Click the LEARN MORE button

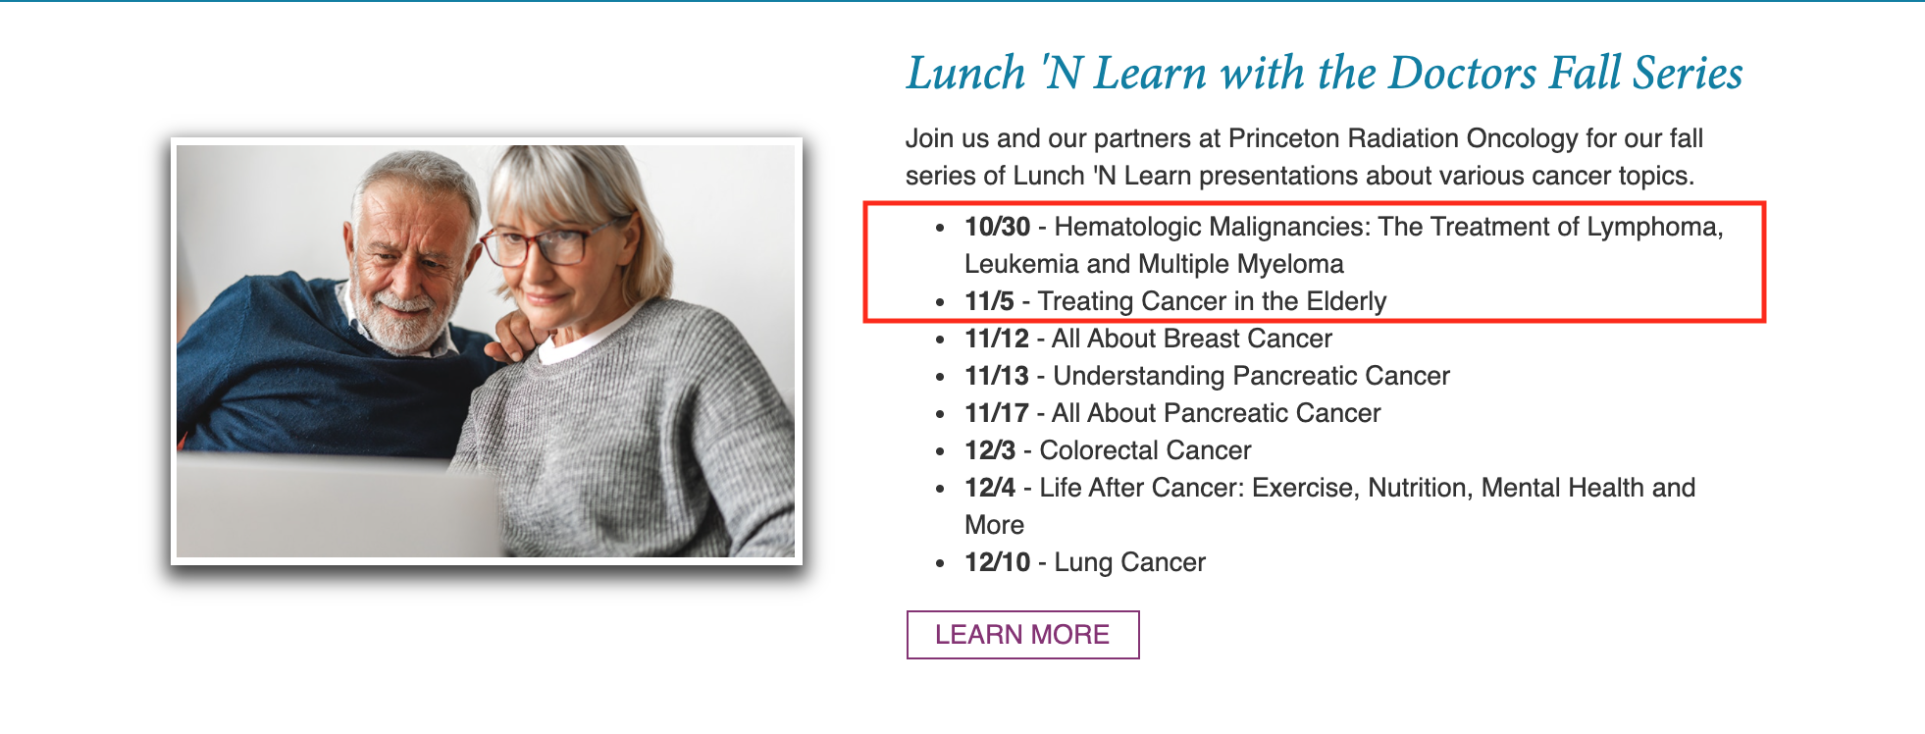click(1022, 635)
